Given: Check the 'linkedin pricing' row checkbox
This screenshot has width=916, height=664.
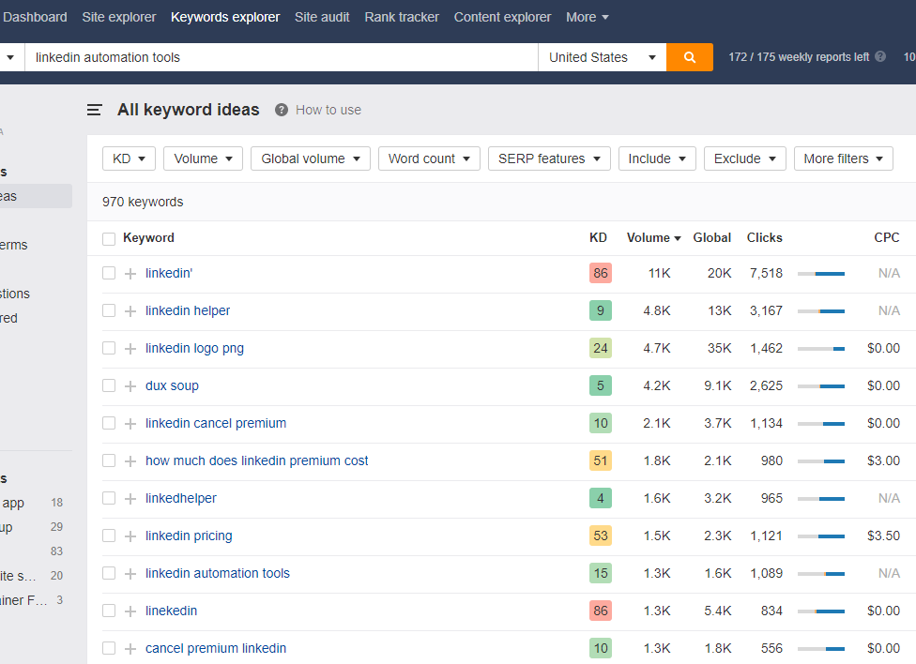Looking at the screenshot, I should 109,536.
